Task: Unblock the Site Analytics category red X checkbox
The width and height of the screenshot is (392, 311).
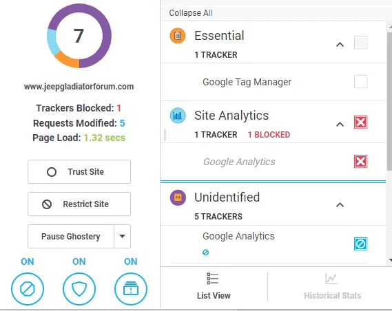Action: coord(360,122)
